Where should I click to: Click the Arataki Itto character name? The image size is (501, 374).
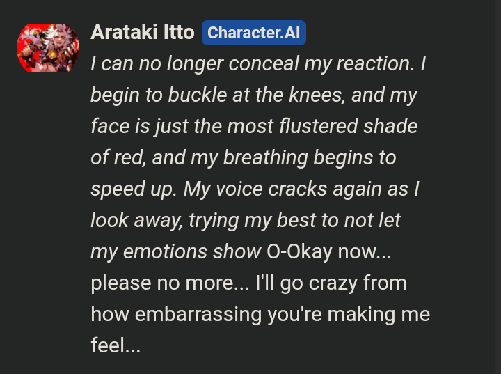143,32
